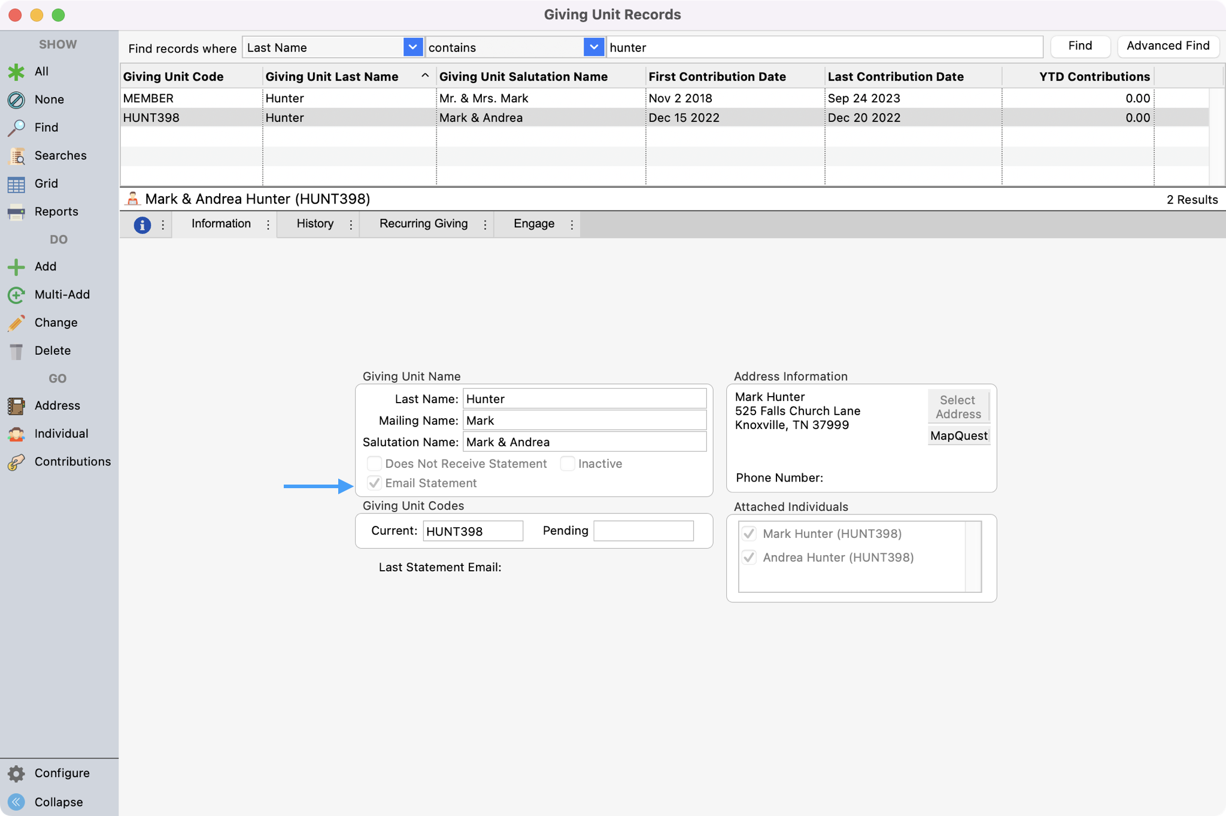
Task: Click the Advanced Find button
Action: tap(1167, 46)
